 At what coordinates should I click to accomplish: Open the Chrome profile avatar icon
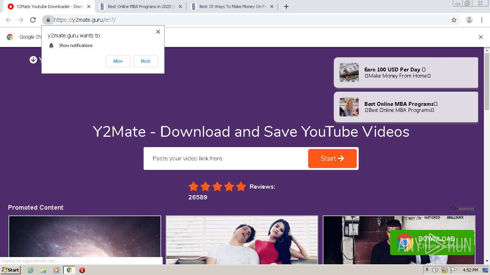point(469,20)
